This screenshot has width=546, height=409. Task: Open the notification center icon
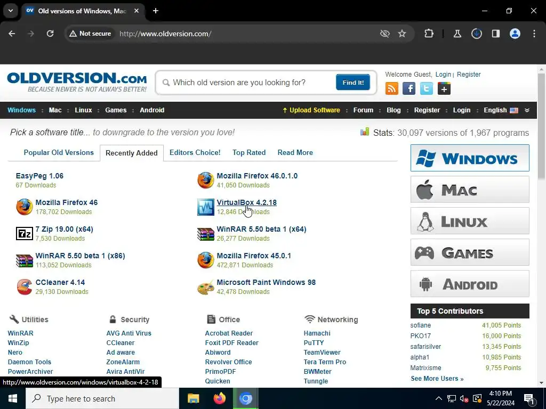[529, 399]
